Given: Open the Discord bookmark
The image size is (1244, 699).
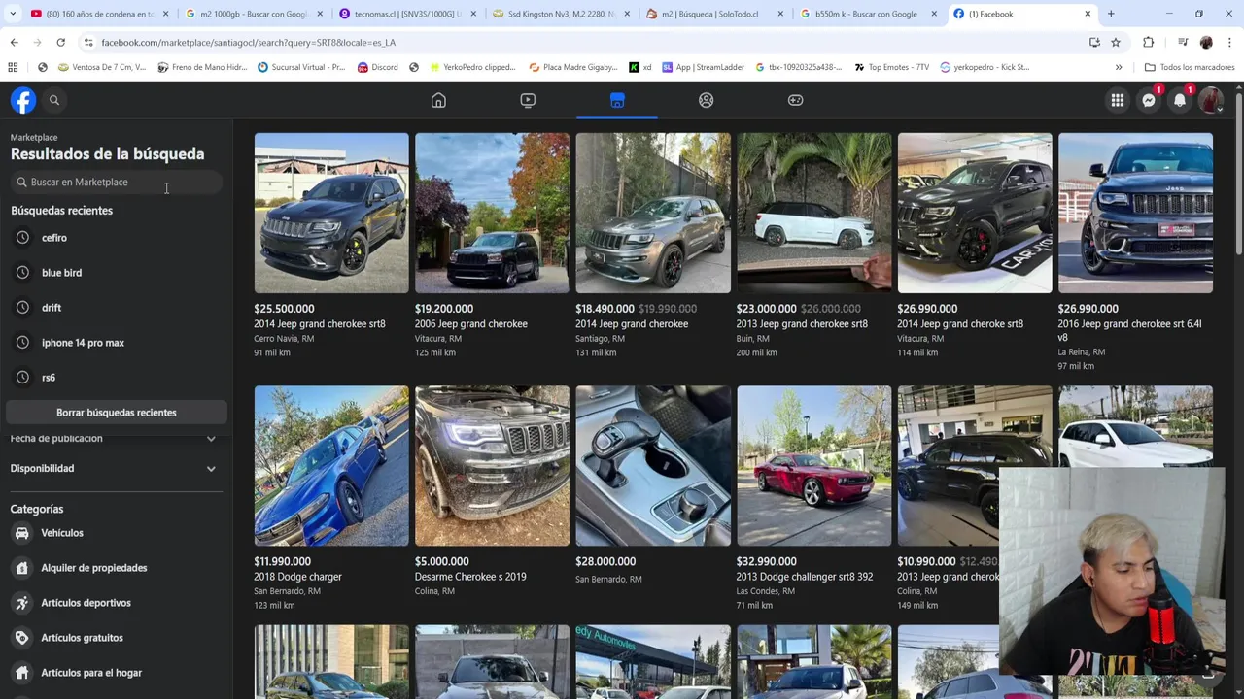Looking at the screenshot, I should [377, 67].
